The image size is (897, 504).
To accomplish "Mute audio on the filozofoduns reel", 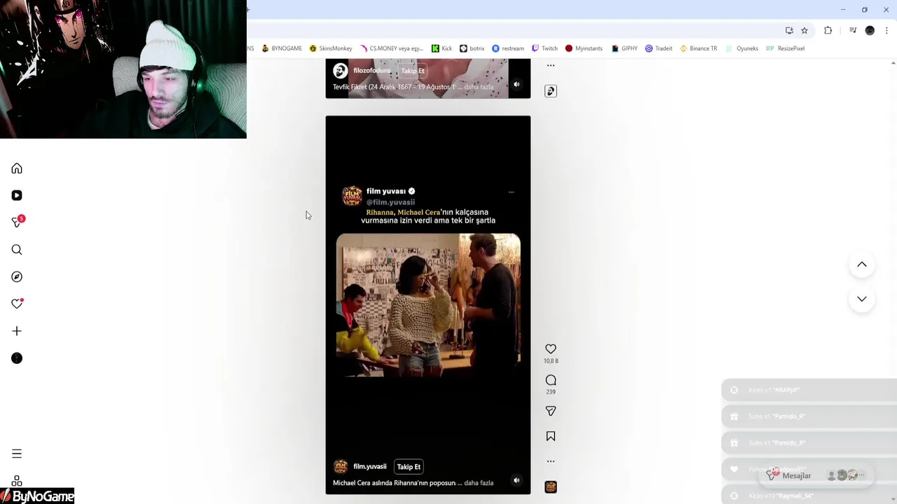I will [x=516, y=85].
